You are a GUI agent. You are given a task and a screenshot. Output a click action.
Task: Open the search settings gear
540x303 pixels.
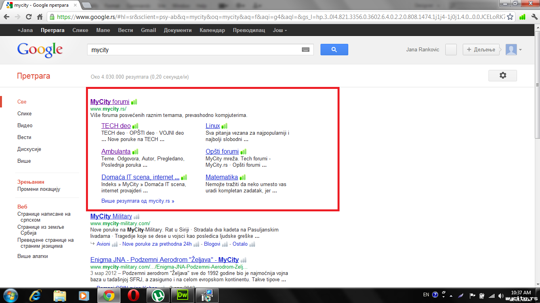(x=503, y=75)
